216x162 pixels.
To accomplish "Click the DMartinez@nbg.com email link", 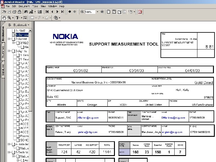I will (x=173, y=118).
